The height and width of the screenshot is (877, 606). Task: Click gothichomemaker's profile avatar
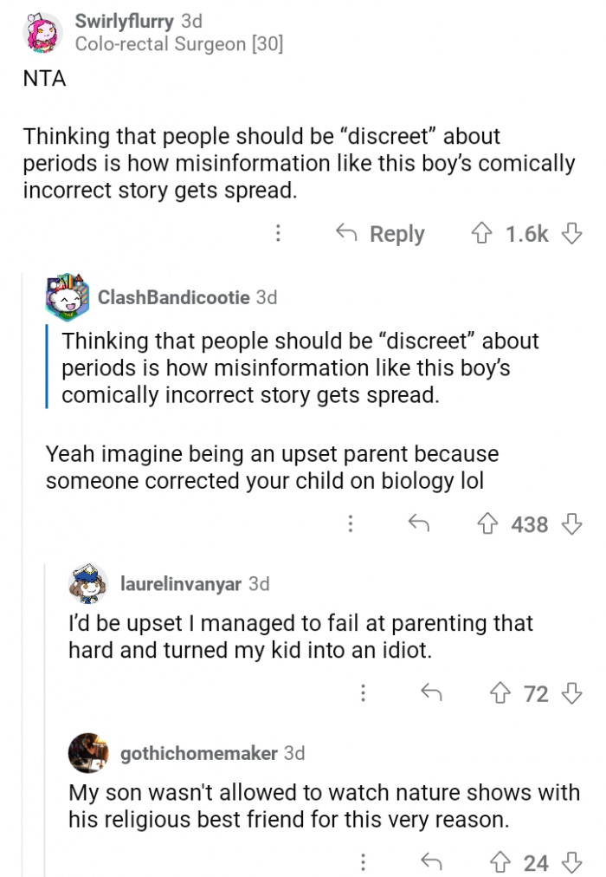88,753
